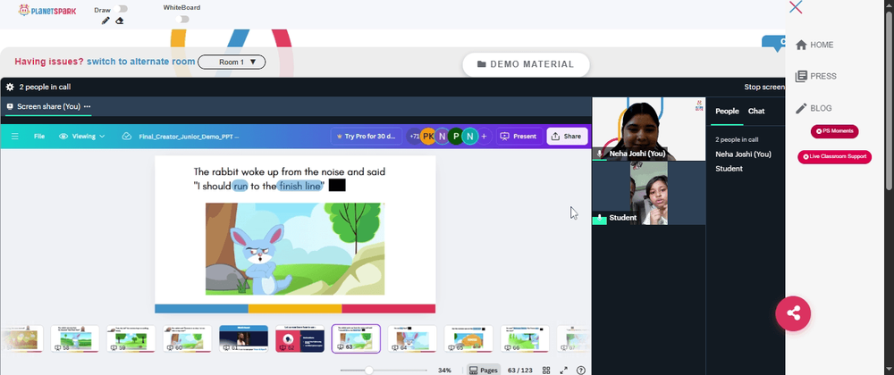The width and height of the screenshot is (894, 375).
Task: Click Try Pro for 30 days button
Action: 366,137
